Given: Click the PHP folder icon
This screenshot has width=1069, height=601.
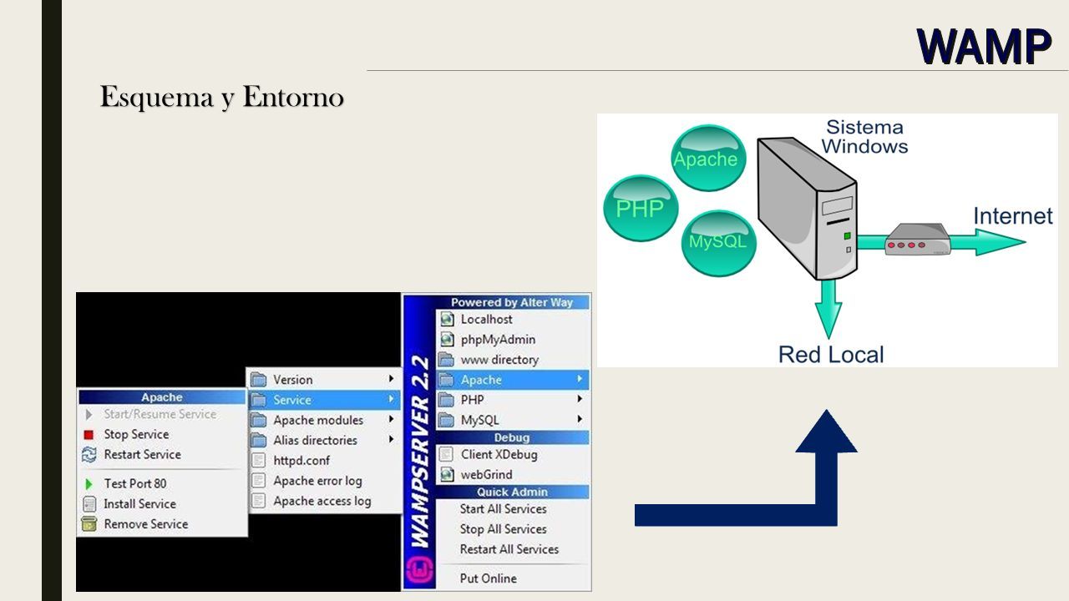Looking at the screenshot, I should (x=447, y=400).
